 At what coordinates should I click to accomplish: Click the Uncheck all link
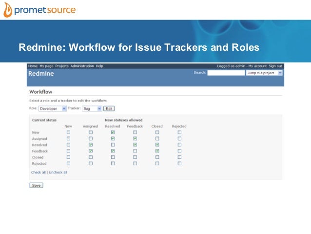[58, 172]
